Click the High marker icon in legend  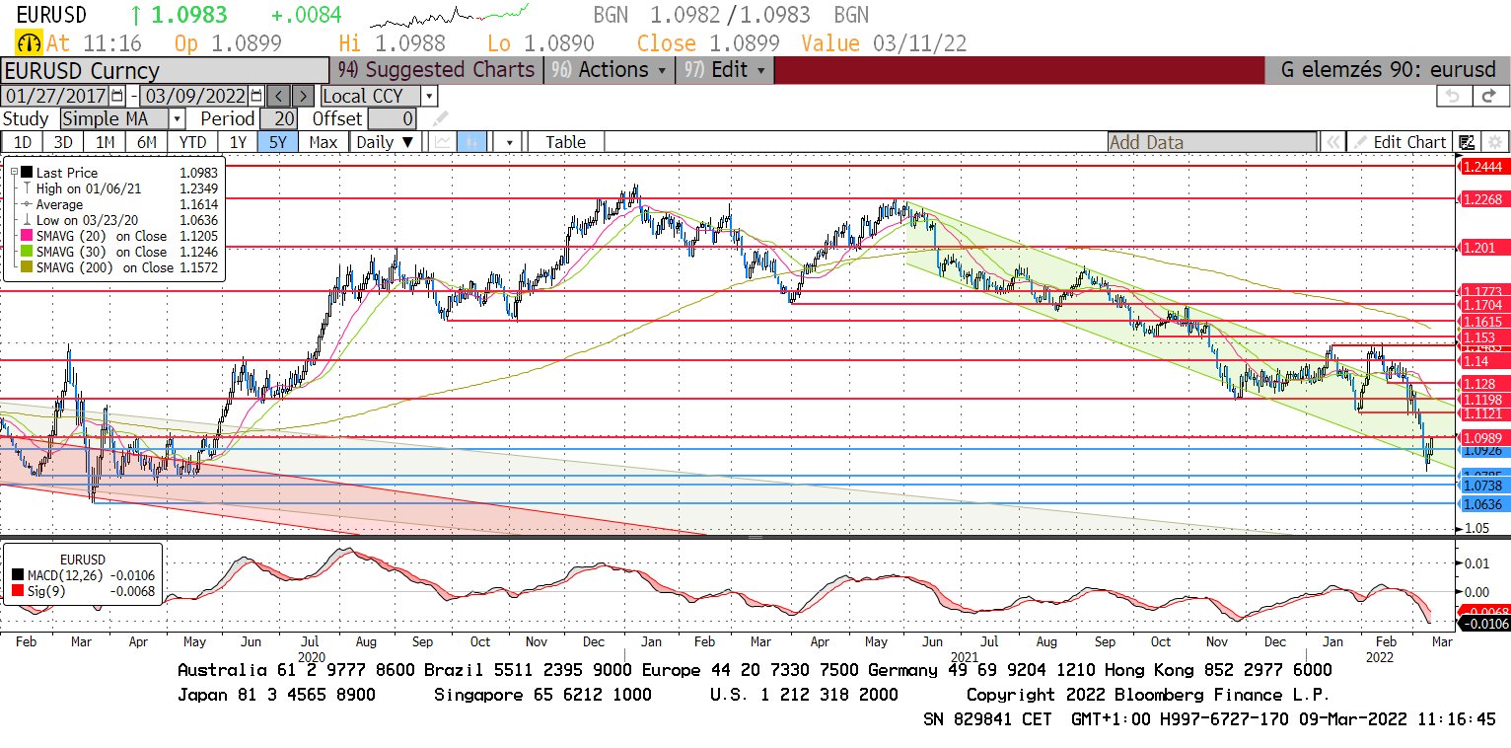coord(27,188)
